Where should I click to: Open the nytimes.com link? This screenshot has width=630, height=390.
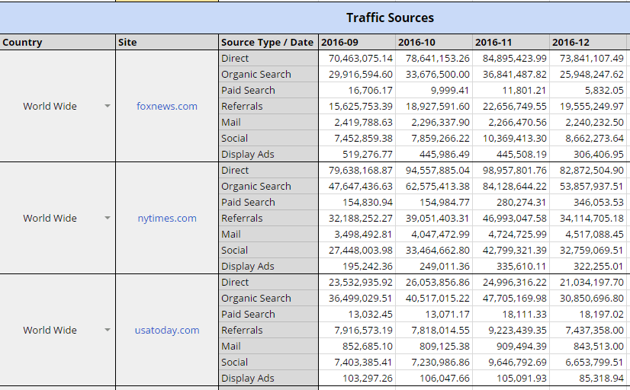(x=166, y=219)
